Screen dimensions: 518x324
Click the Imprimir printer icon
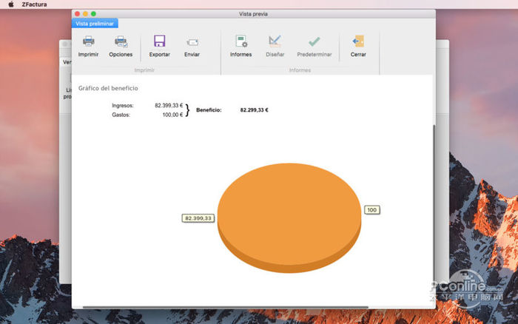coord(88,42)
